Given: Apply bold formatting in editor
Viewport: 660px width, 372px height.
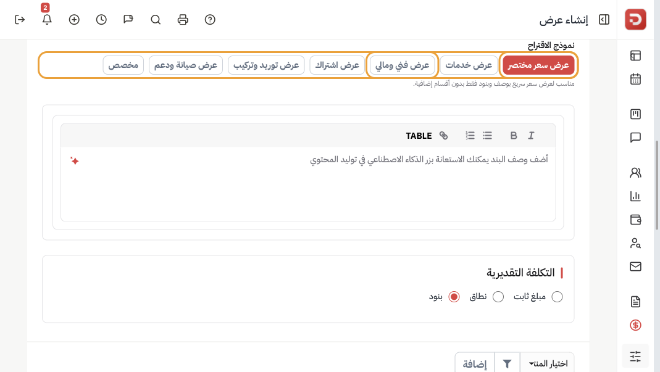Looking at the screenshot, I should [x=514, y=136].
